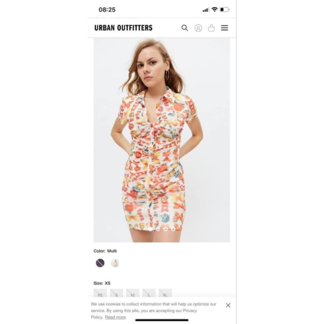Viewport: 324px width, 324px height.
Task: Tap the home indicator bar
Action: 162,320
